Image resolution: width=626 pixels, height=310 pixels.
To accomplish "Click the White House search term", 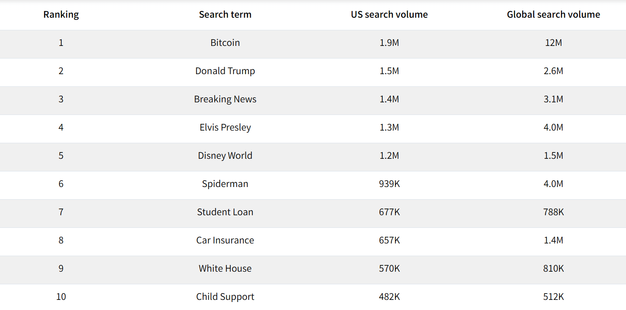I will [x=225, y=268].
